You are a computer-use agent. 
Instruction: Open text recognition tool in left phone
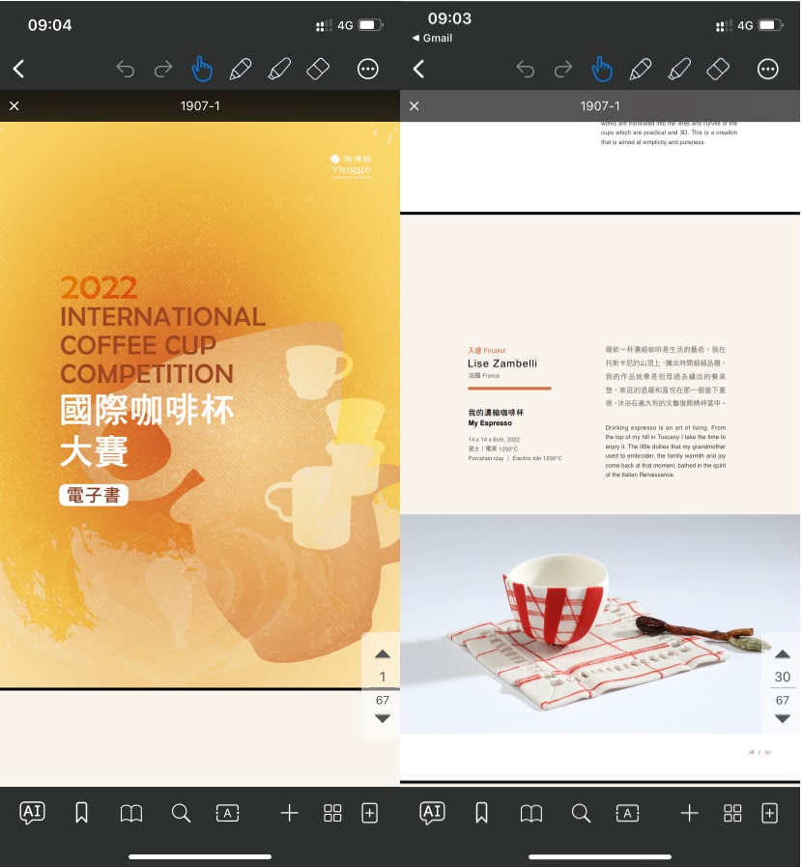[x=228, y=813]
